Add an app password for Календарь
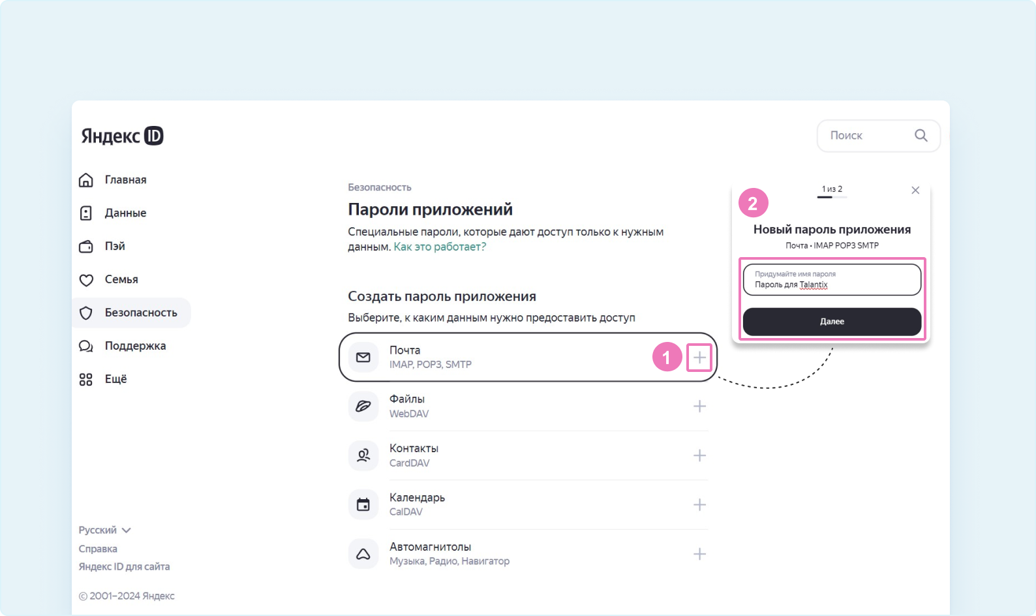This screenshot has width=1036, height=616. click(x=699, y=505)
